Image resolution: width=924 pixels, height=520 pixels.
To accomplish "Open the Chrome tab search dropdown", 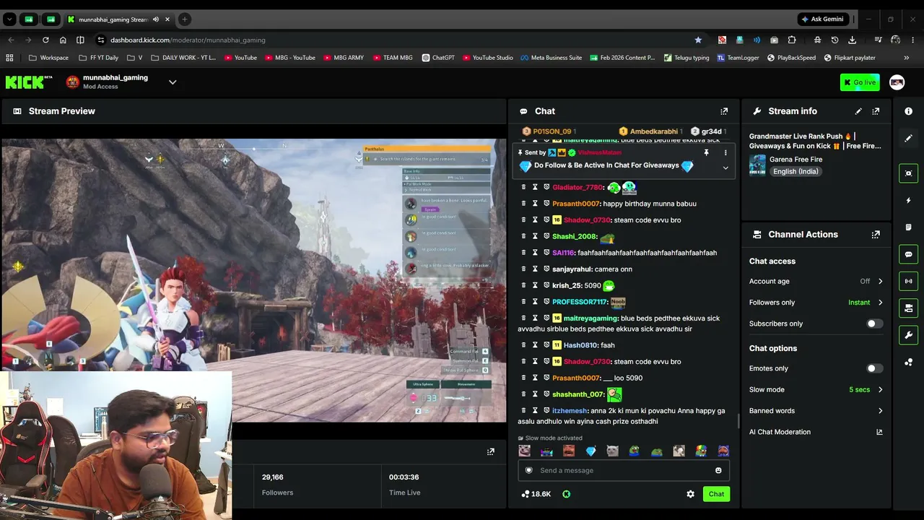I will (9, 19).
